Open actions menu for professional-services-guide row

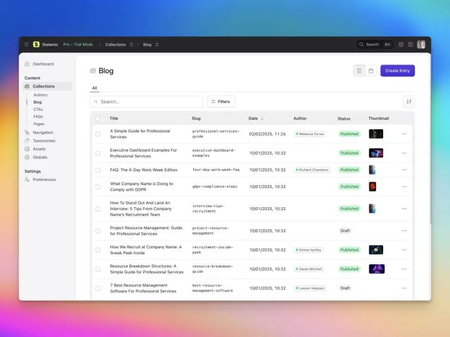pos(404,134)
